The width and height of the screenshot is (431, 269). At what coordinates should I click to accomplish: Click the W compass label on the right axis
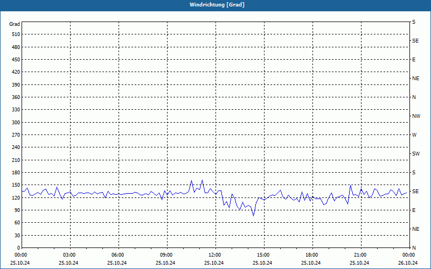point(414,135)
